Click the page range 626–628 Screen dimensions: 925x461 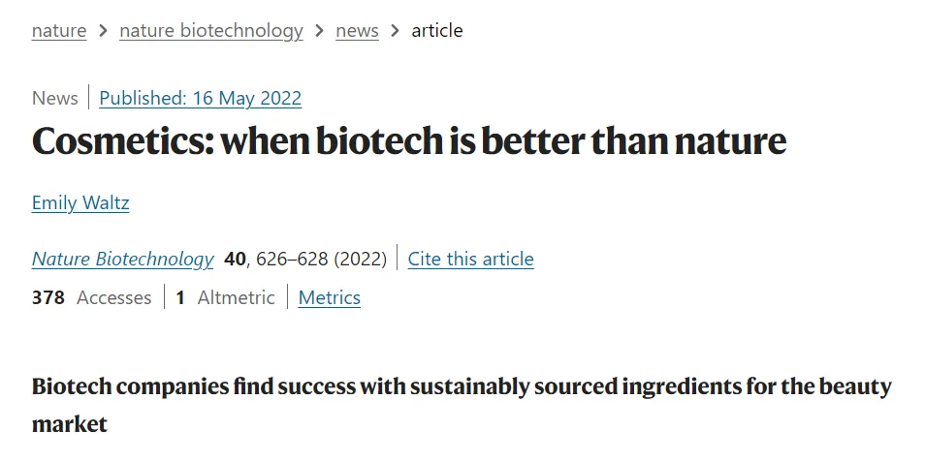[x=291, y=259]
